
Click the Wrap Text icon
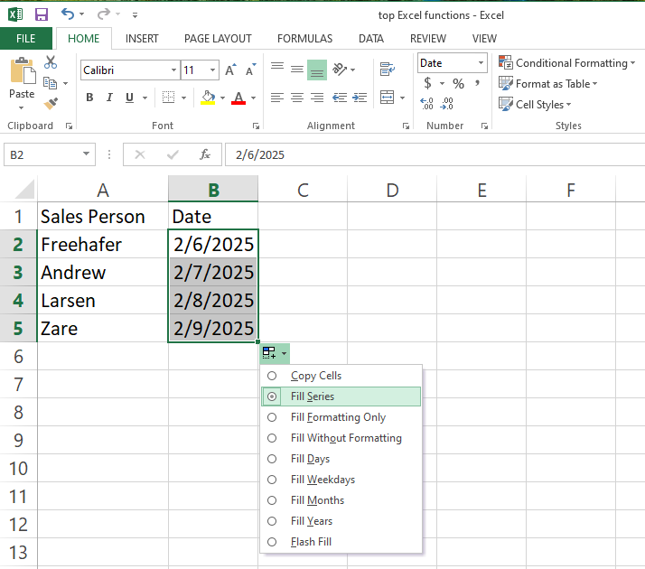[x=387, y=70]
